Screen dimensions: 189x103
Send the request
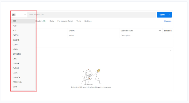pyautogui.click(x=162, y=15)
